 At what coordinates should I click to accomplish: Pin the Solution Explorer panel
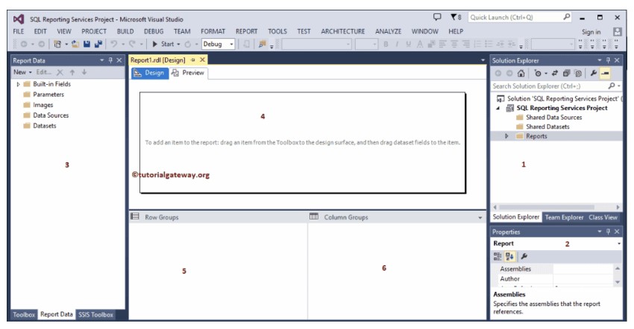pos(608,60)
